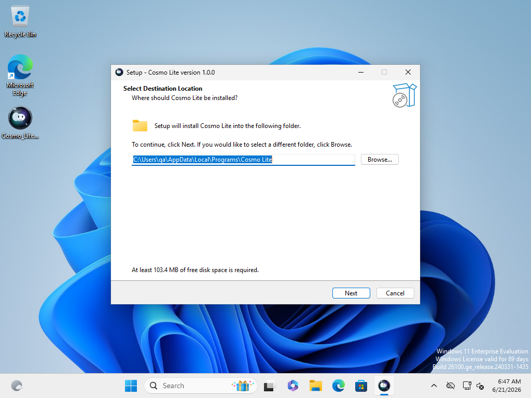This screenshot has width=531, height=398.
Task: Click the installer box-and-disc graphic
Action: [404, 95]
